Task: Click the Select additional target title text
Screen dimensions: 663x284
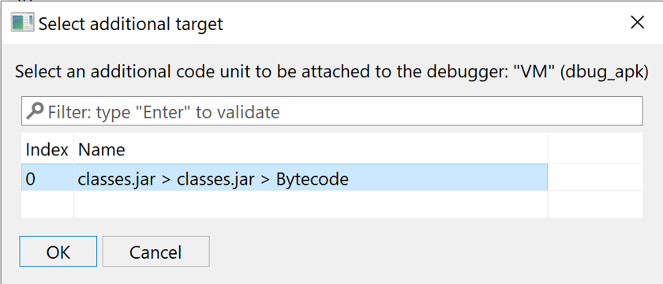Action: 131,24
